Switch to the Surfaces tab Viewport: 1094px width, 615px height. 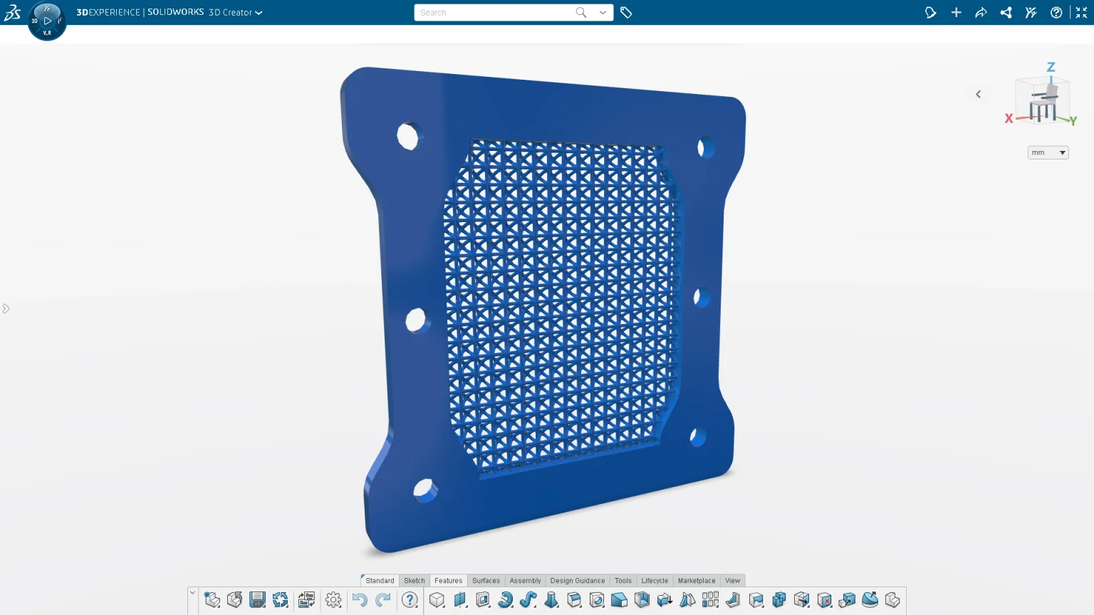pos(486,581)
